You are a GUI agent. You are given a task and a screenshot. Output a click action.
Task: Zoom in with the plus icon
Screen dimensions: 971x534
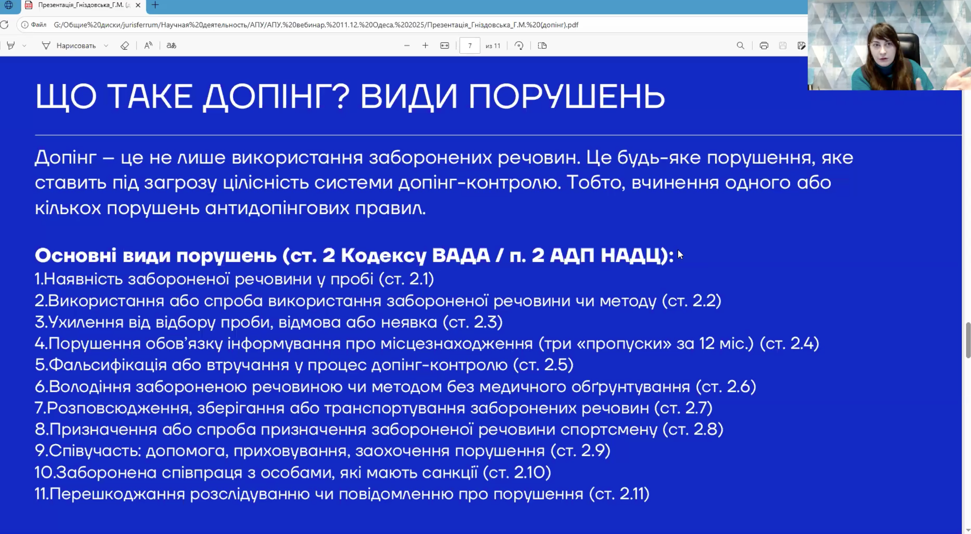pos(425,46)
